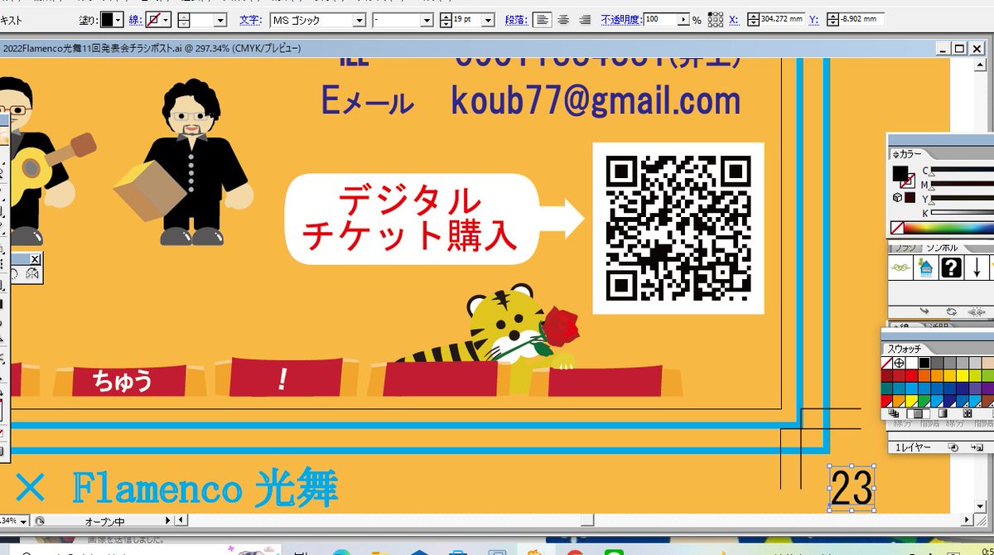
Task: Click the 3D cube out-of-gamut icon
Action: (x=897, y=199)
